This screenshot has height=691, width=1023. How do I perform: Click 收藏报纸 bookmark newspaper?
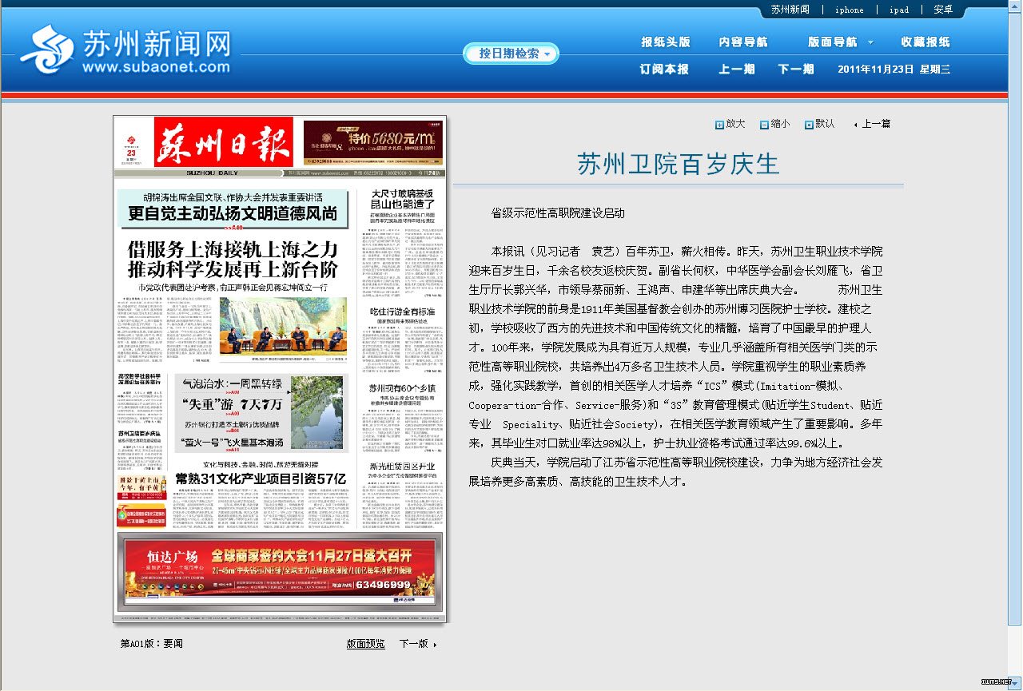[925, 42]
